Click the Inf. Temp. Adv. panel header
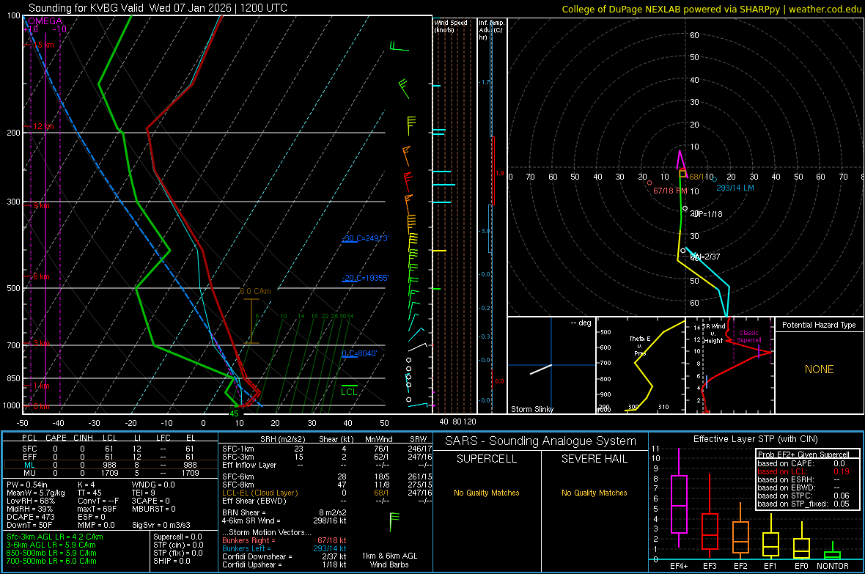This screenshot has height=574, width=865. [x=491, y=30]
